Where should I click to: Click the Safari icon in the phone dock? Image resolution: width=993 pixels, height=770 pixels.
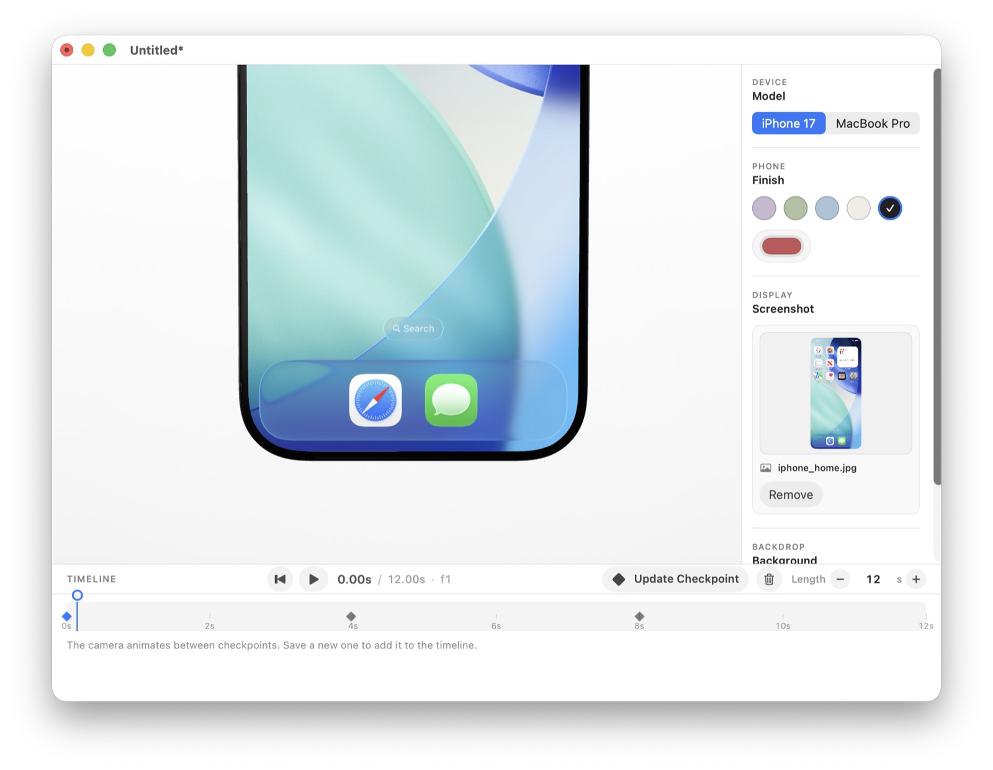(x=375, y=400)
